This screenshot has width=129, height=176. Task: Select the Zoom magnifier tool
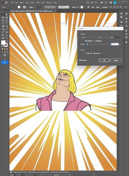point(7,38)
